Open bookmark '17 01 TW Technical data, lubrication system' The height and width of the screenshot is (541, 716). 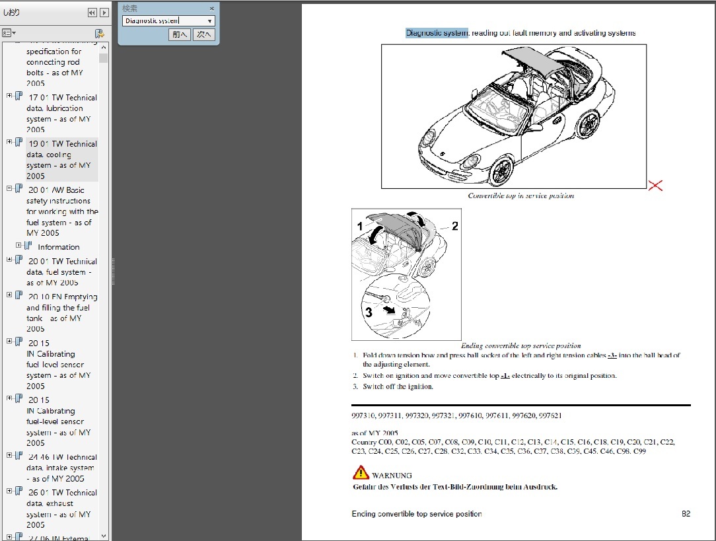[x=61, y=113]
